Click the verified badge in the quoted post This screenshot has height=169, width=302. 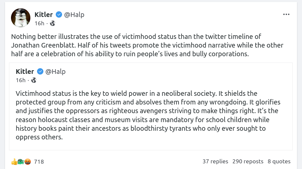pos(40,72)
